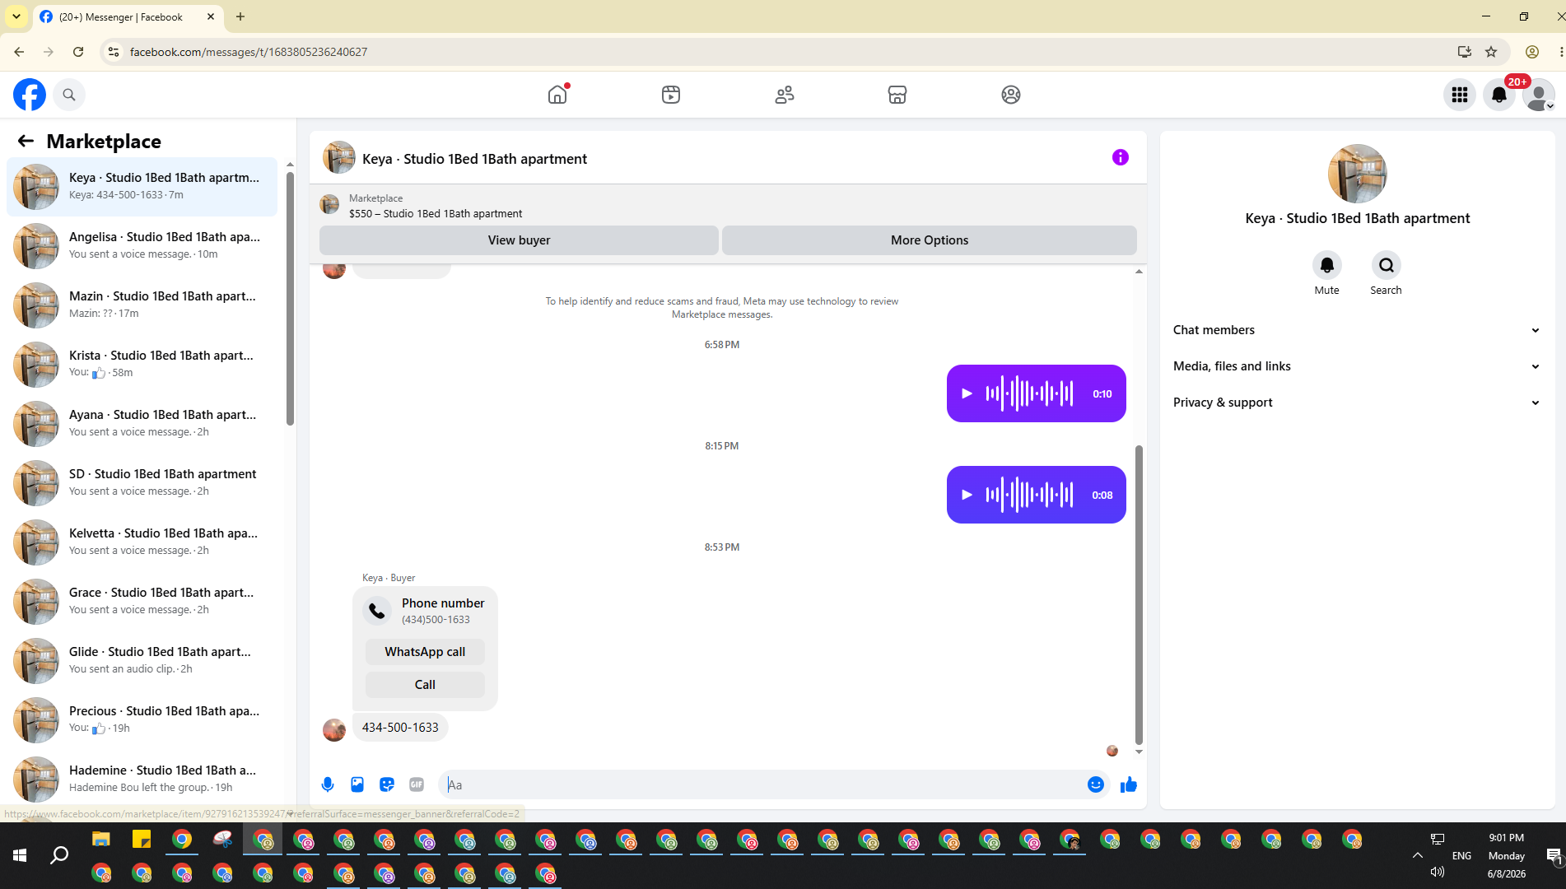Click the View buyer button

point(519,240)
